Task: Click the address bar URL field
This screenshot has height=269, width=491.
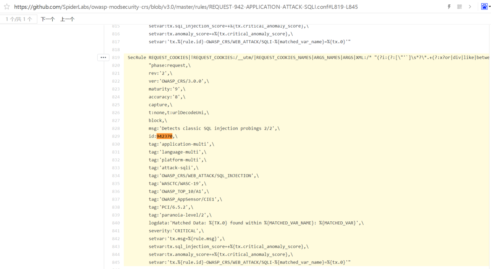Action: point(186,7)
